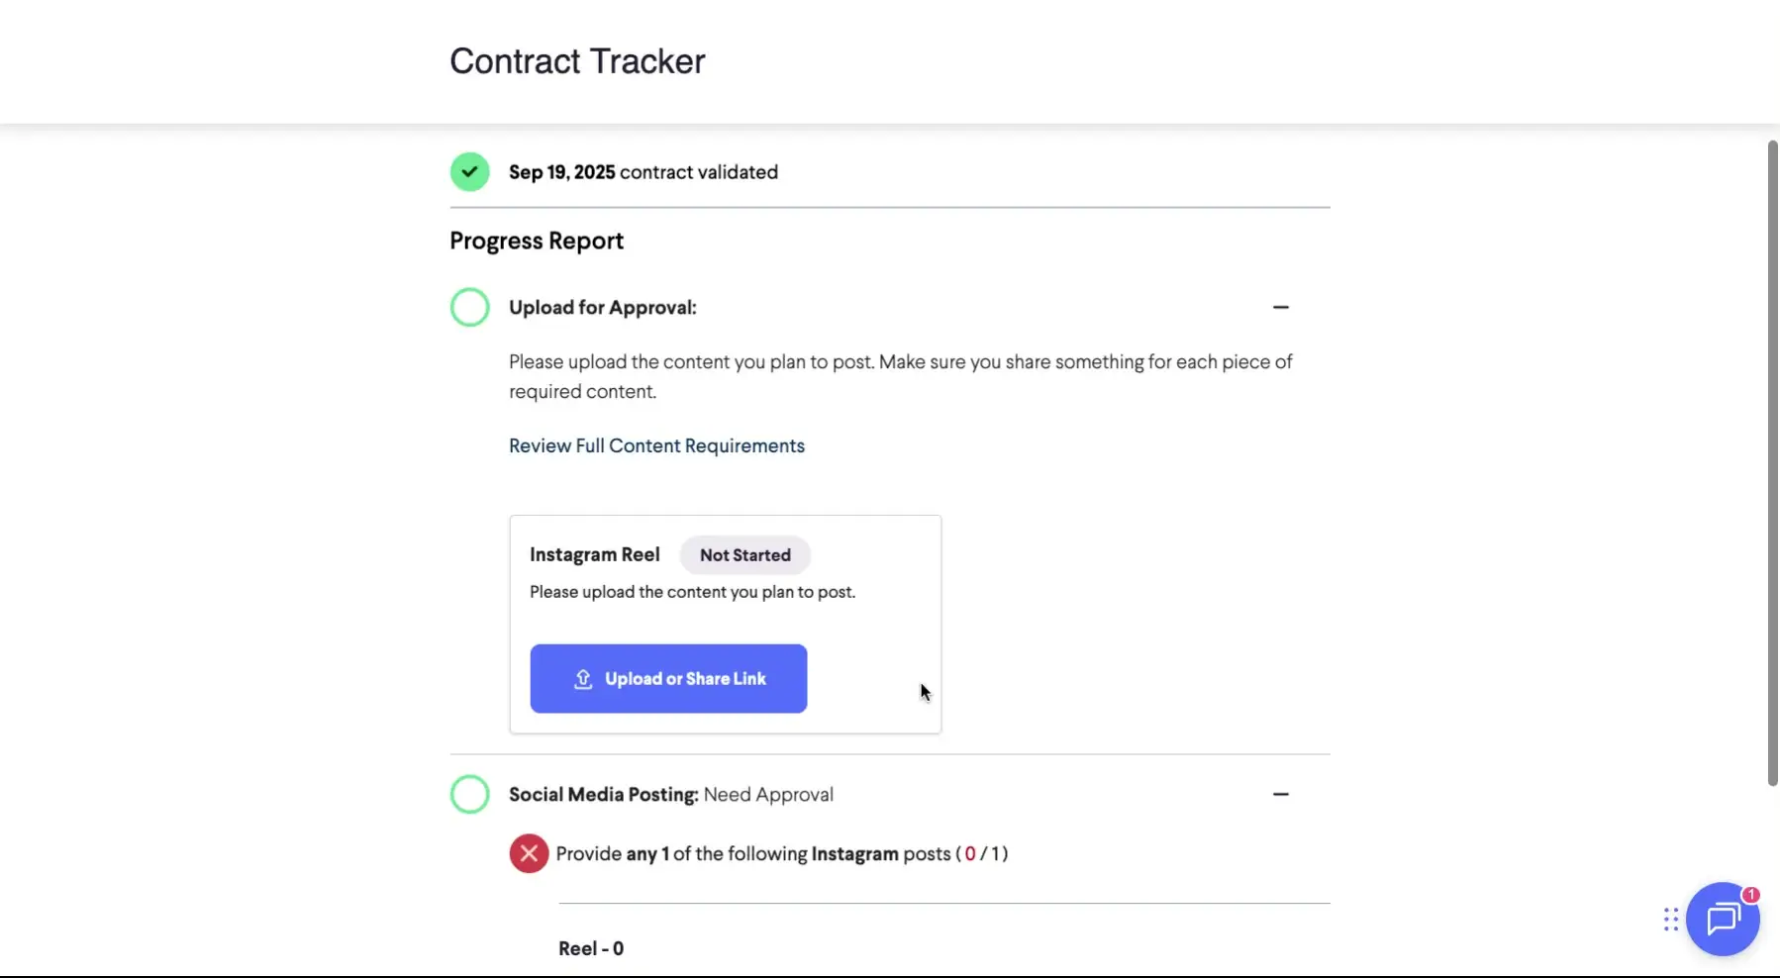Click the green contract validated checkmark icon
The height and width of the screenshot is (978, 1780).
pos(469,171)
